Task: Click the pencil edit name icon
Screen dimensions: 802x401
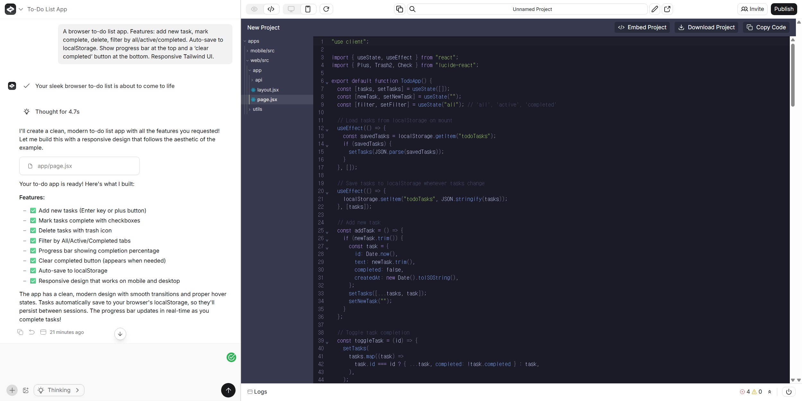Action: click(x=654, y=9)
